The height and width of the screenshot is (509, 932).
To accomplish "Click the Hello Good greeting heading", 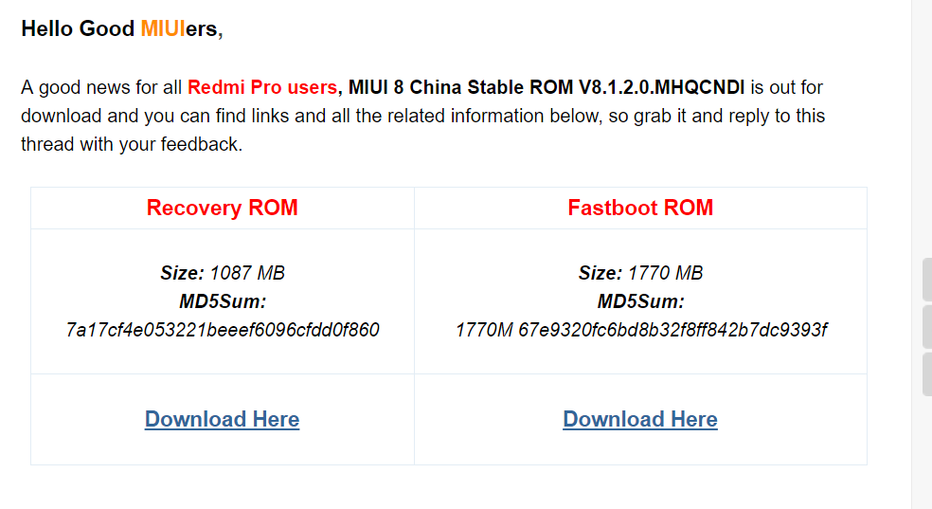I will tap(78, 28).
